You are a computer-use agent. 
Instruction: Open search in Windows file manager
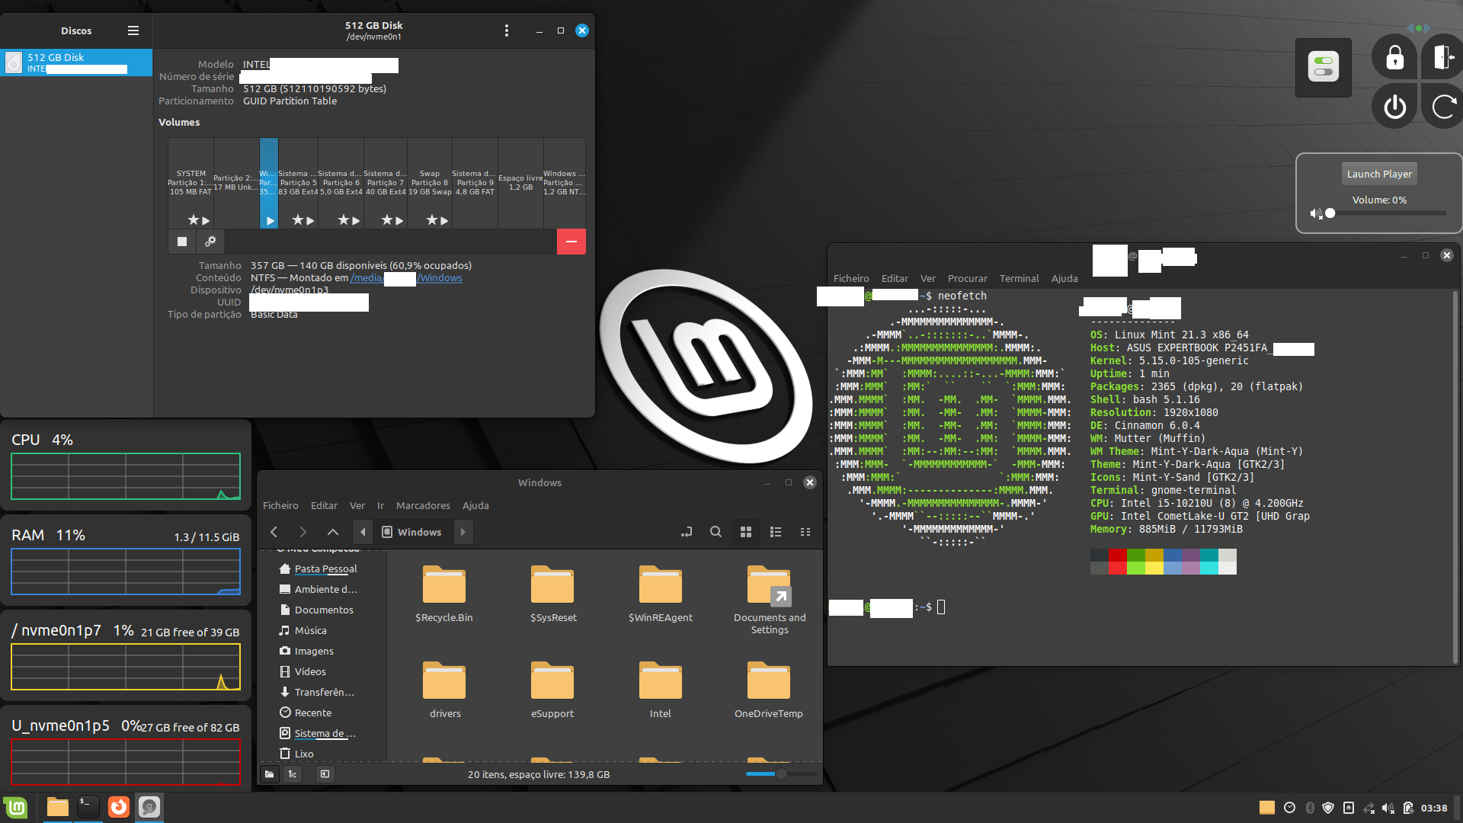[715, 532]
